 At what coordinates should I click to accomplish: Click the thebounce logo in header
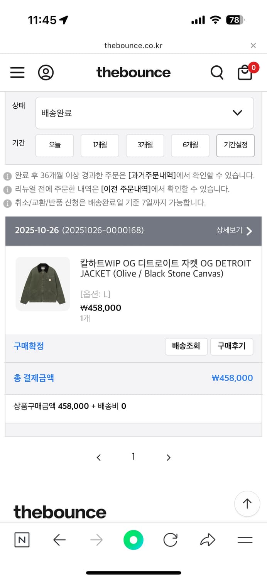click(133, 72)
